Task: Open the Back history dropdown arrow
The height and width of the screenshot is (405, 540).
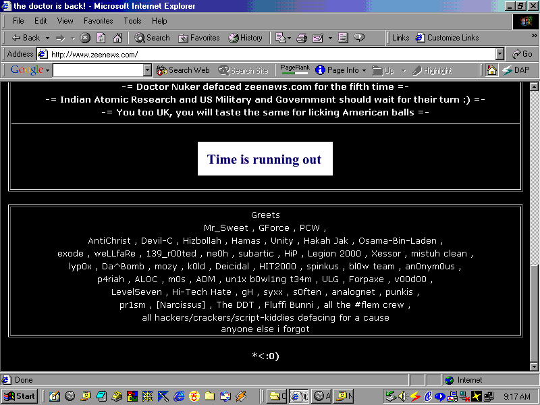Action: tap(47, 38)
